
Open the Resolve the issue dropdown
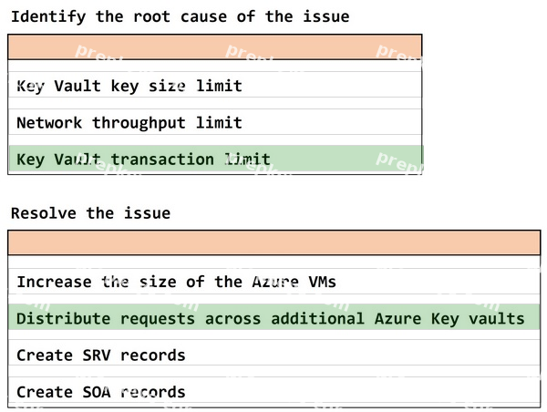tap(274, 242)
